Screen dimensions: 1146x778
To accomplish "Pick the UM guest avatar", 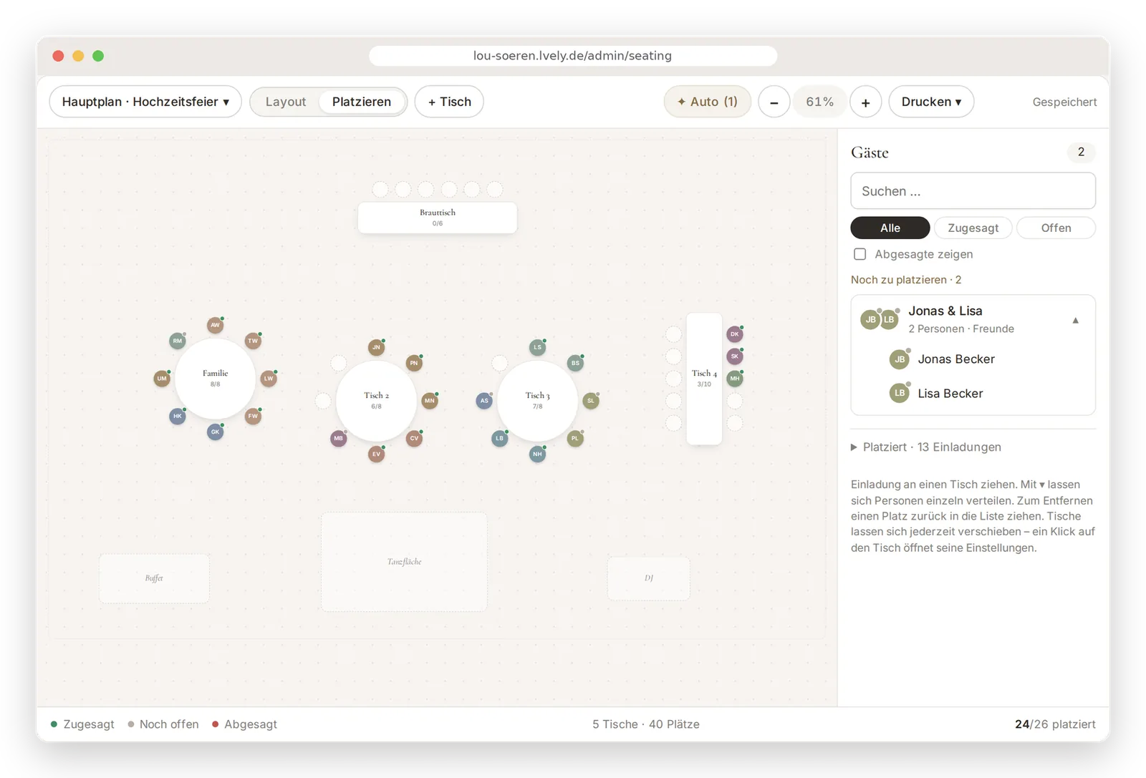I will 162,379.
